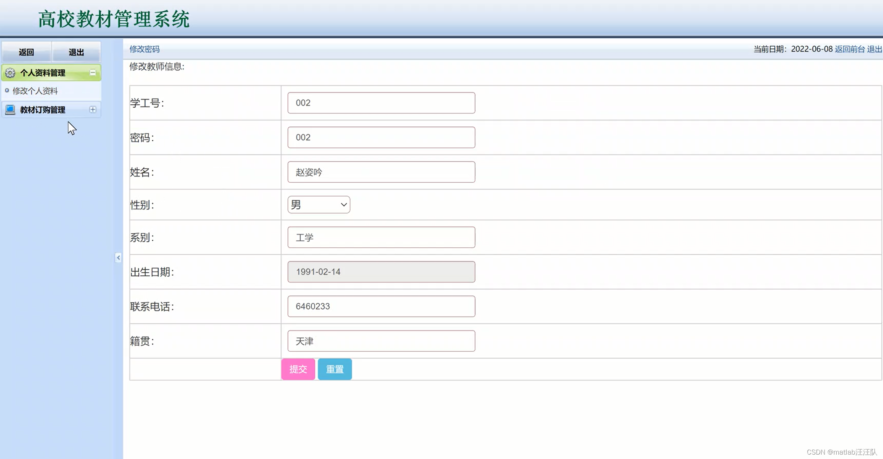Click 退出 button in sidebar
883x459 pixels.
tap(76, 52)
